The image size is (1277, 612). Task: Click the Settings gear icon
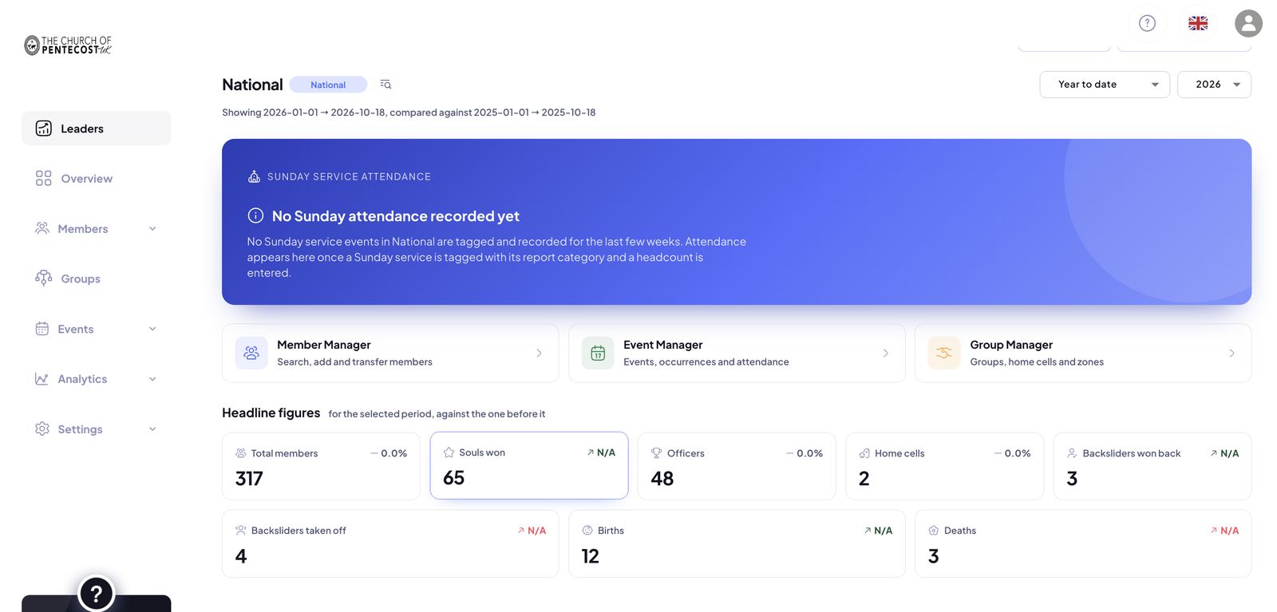click(x=42, y=428)
